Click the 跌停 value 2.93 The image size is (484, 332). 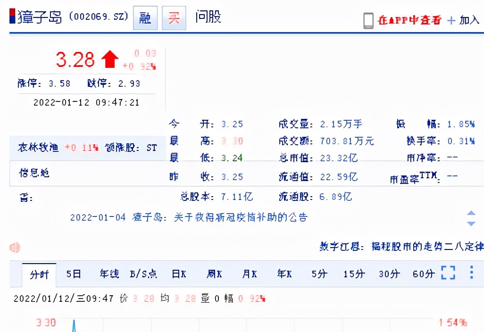coord(129,83)
